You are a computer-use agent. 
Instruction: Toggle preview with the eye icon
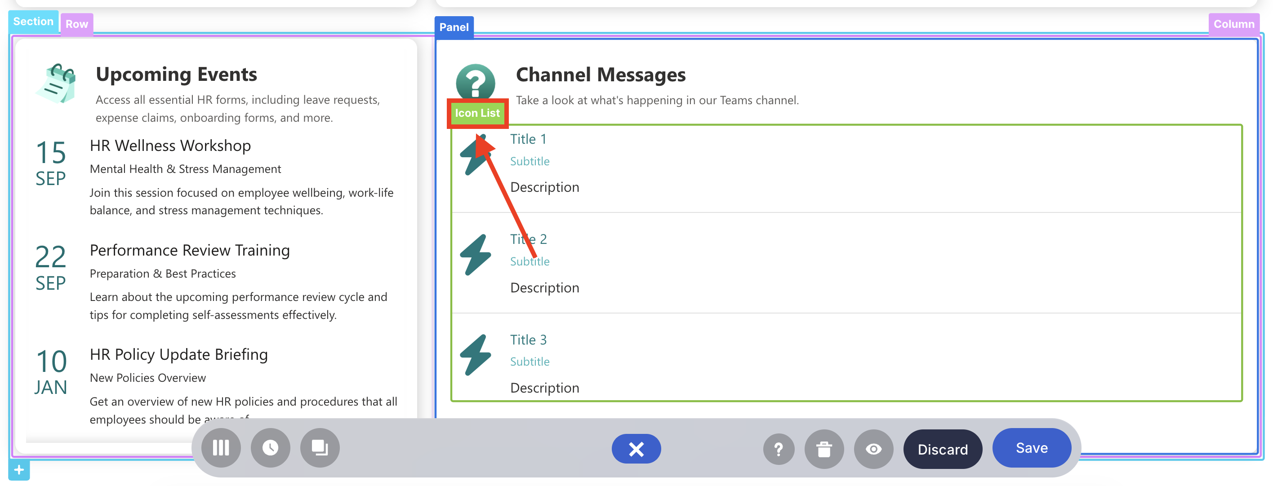coord(873,449)
